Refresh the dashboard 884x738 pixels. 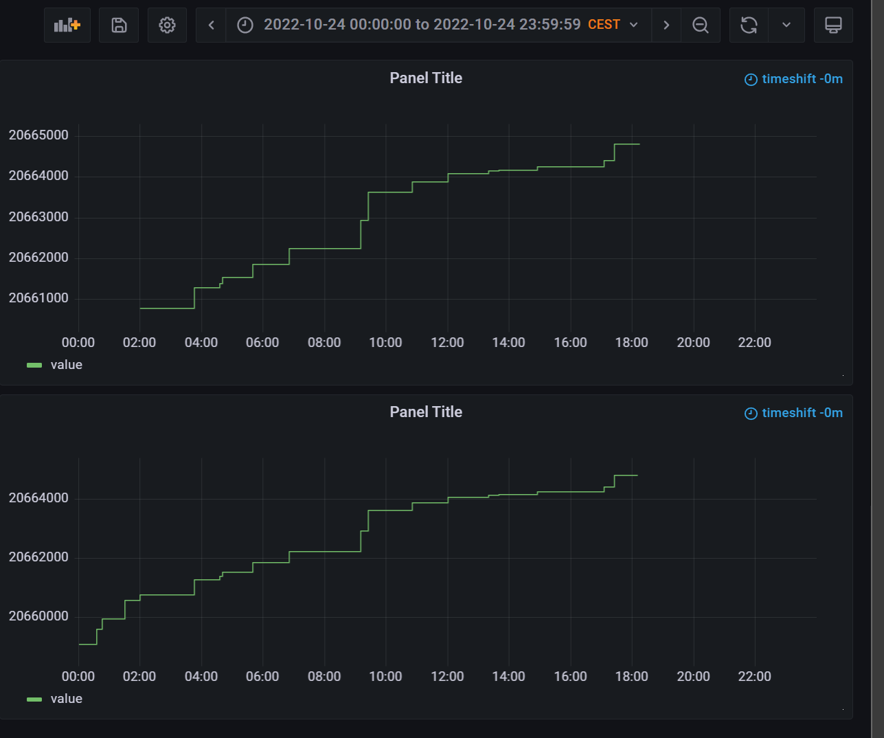click(x=749, y=25)
